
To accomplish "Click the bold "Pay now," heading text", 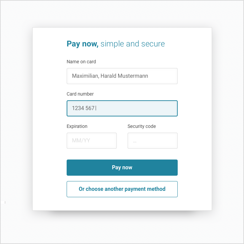I will [x=82, y=44].
